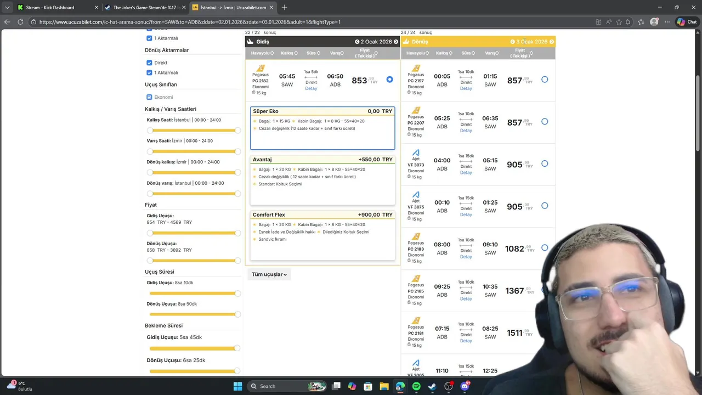Click the Windows taskbar Search box
The width and height of the screenshot is (702, 395).
(288, 386)
